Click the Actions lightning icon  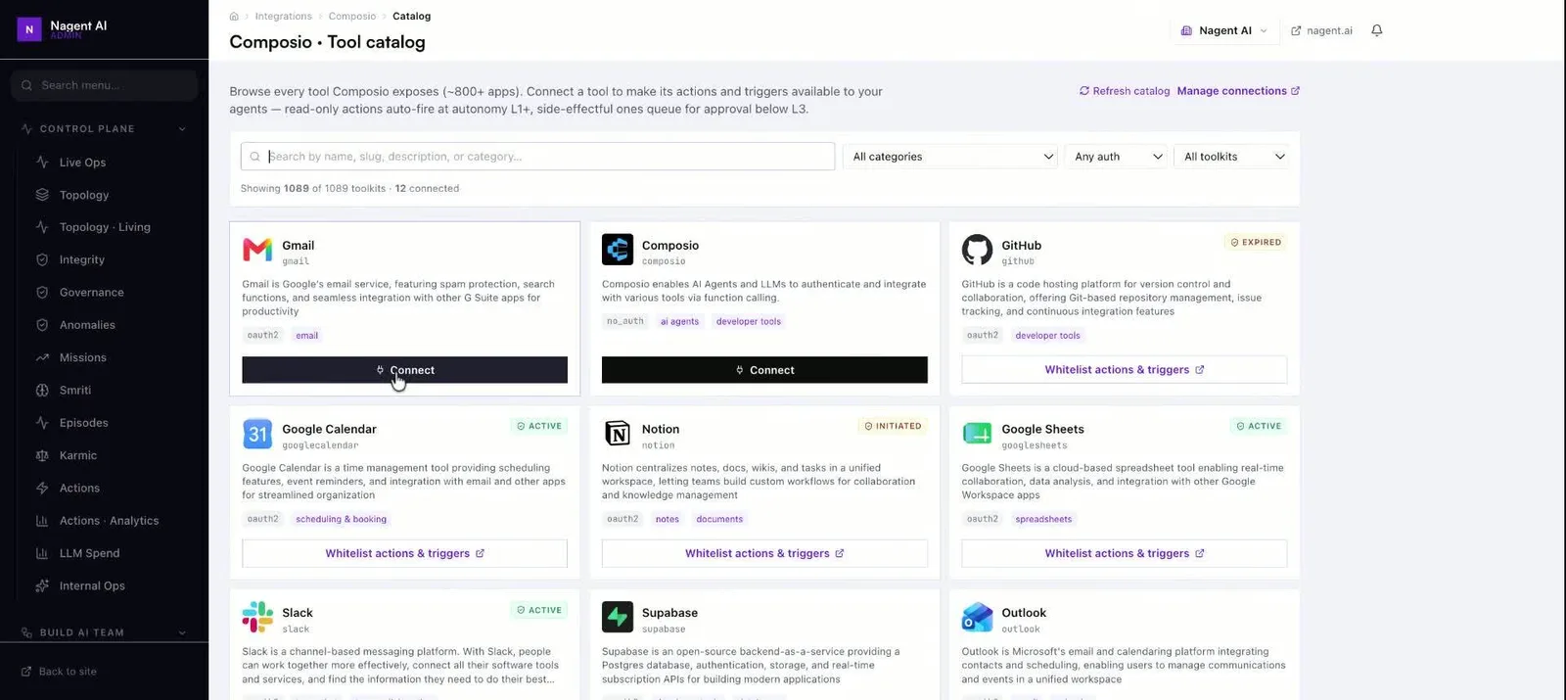(x=42, y=488)
